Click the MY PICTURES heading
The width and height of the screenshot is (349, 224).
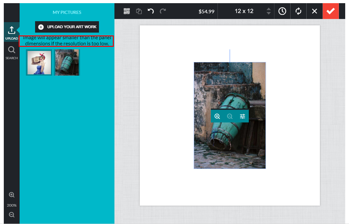click(67, 12)
